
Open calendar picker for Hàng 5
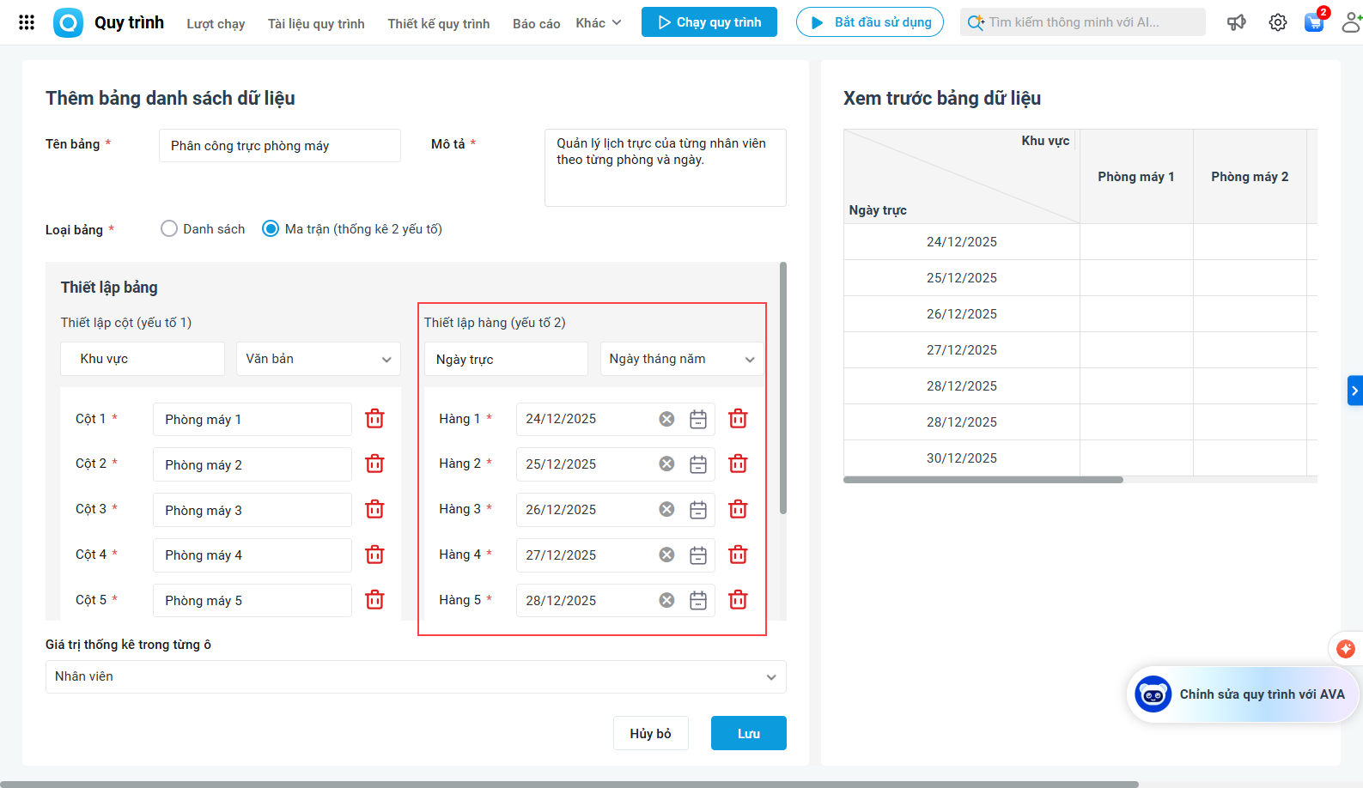point(698,601)
